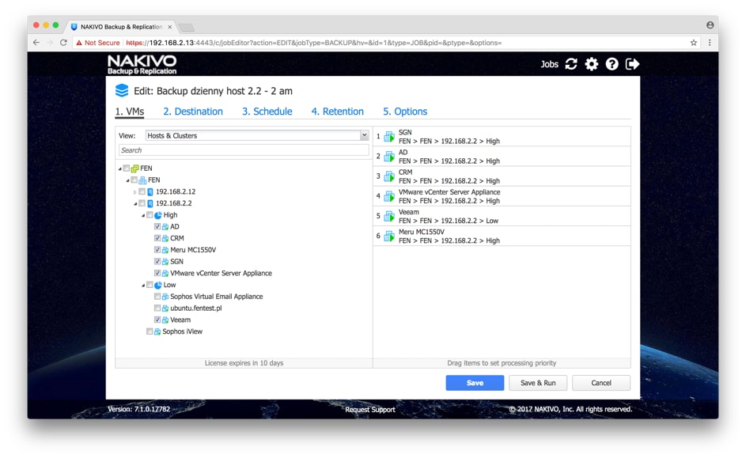The height and width of the screenshot is (458, 746).
Task: Enable the ubuntu.fentest.pl checkbox
Action: click(157, 308)
